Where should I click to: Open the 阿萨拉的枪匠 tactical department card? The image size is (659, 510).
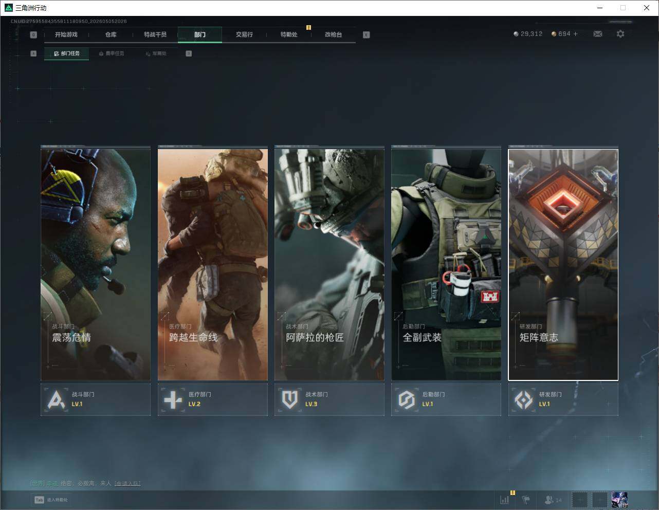point(329,264)
